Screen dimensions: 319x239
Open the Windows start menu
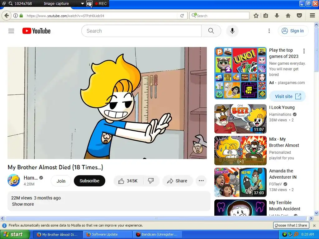coord(14,235)
